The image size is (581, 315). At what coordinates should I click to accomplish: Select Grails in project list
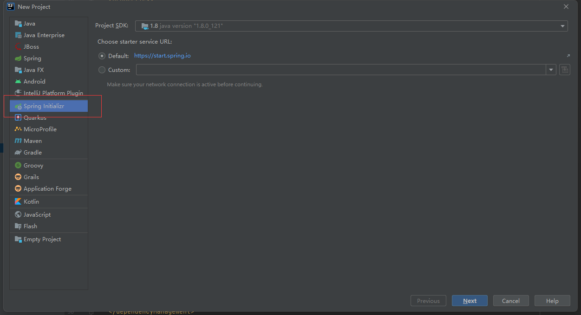[49, 177]
